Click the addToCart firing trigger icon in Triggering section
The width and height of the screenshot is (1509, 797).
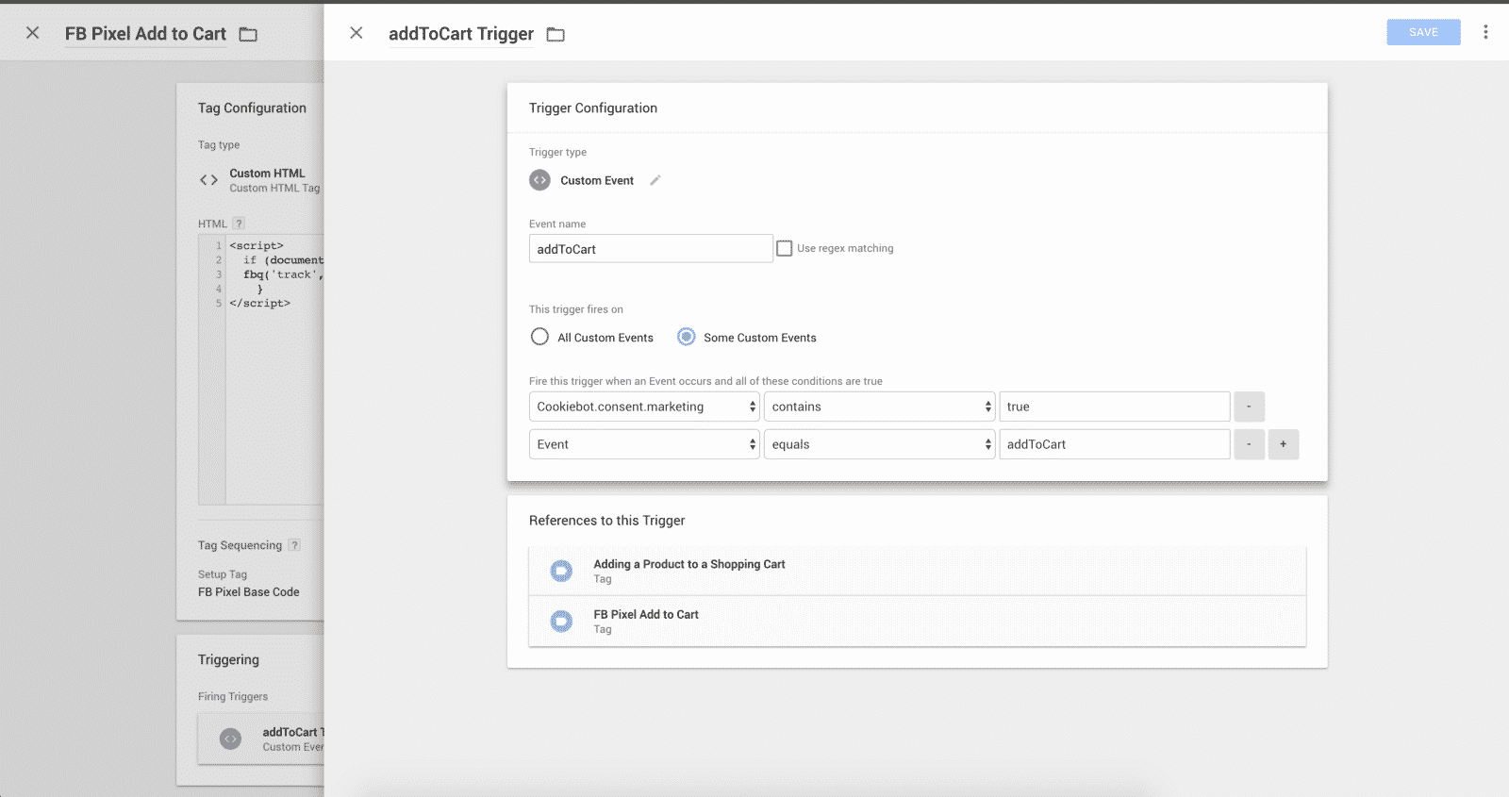(230, 739)
